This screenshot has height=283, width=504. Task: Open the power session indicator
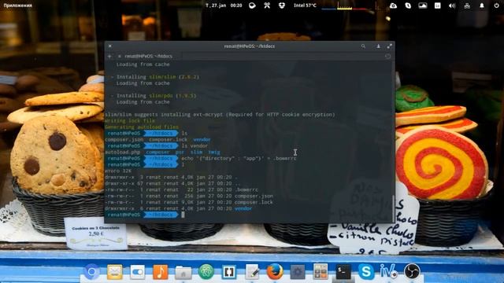pos(496,6)
